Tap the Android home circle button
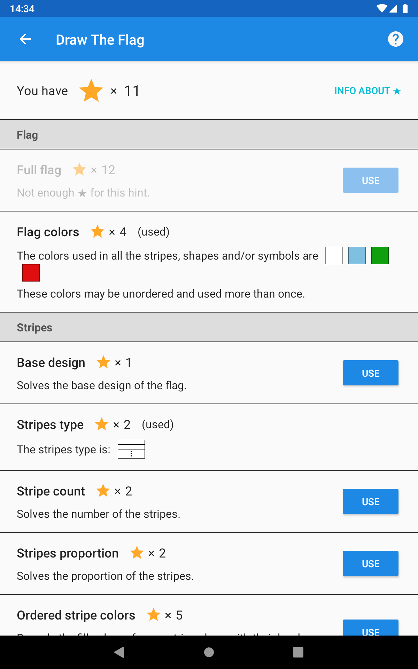 pyautogui.click(x=209, y=652)
